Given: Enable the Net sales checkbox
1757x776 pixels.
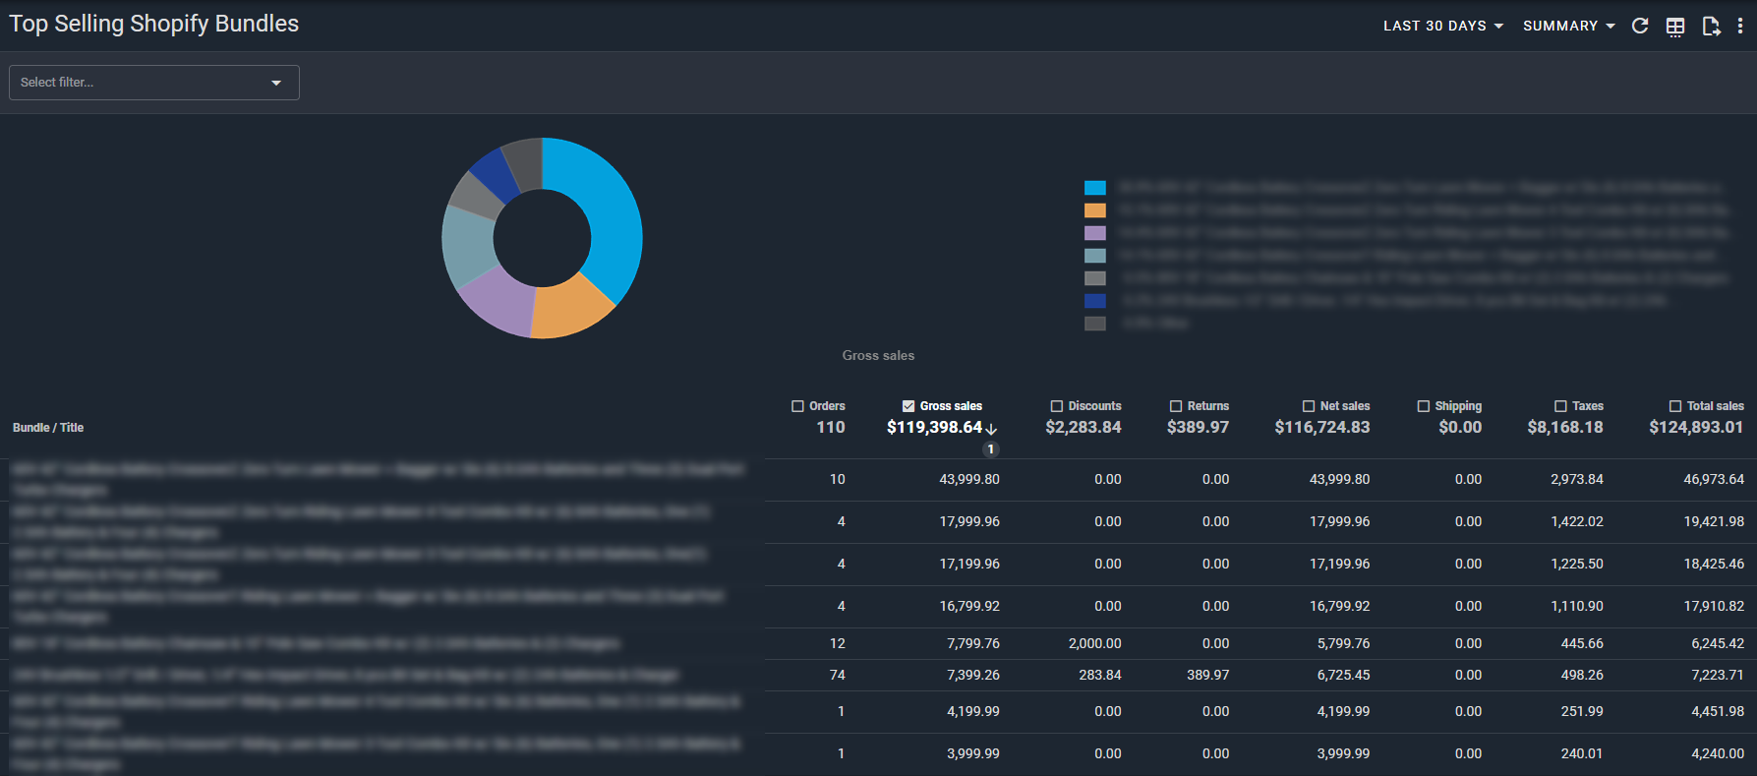Looking at the screenshot, I should click(x=1309, y=406).
